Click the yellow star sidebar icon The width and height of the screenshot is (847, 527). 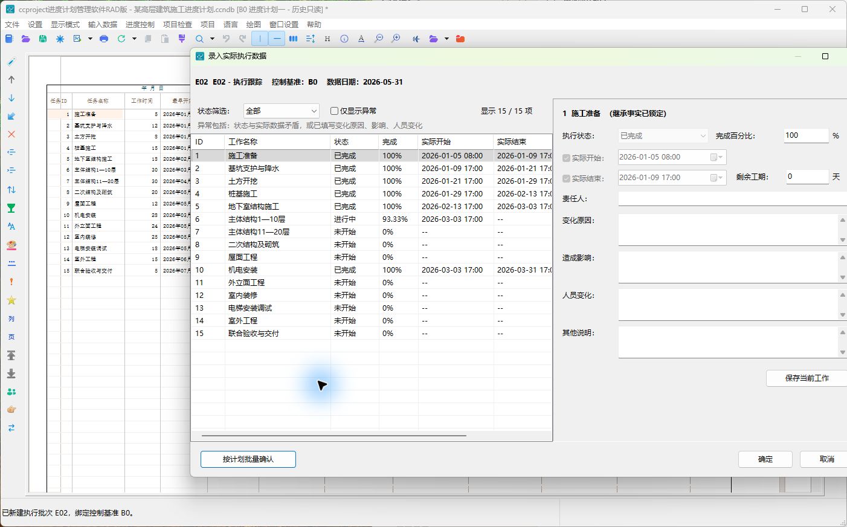pos(11,300)
